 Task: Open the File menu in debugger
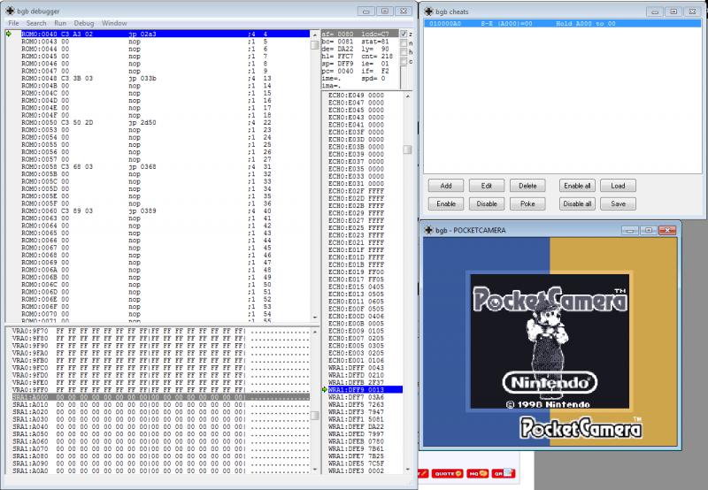tap(13, 23)
